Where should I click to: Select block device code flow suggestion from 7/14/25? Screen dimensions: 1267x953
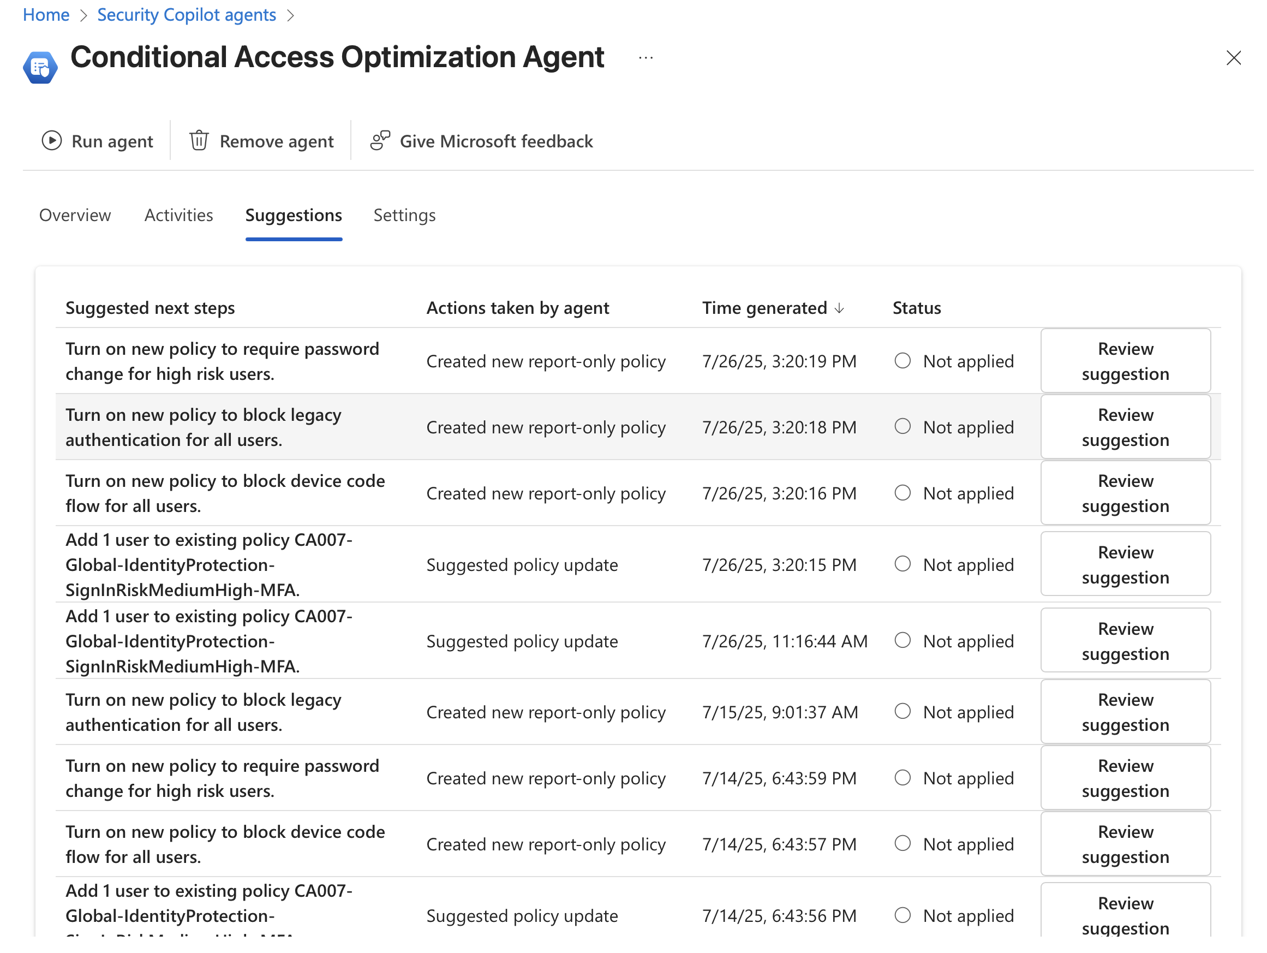click(225, 845)
